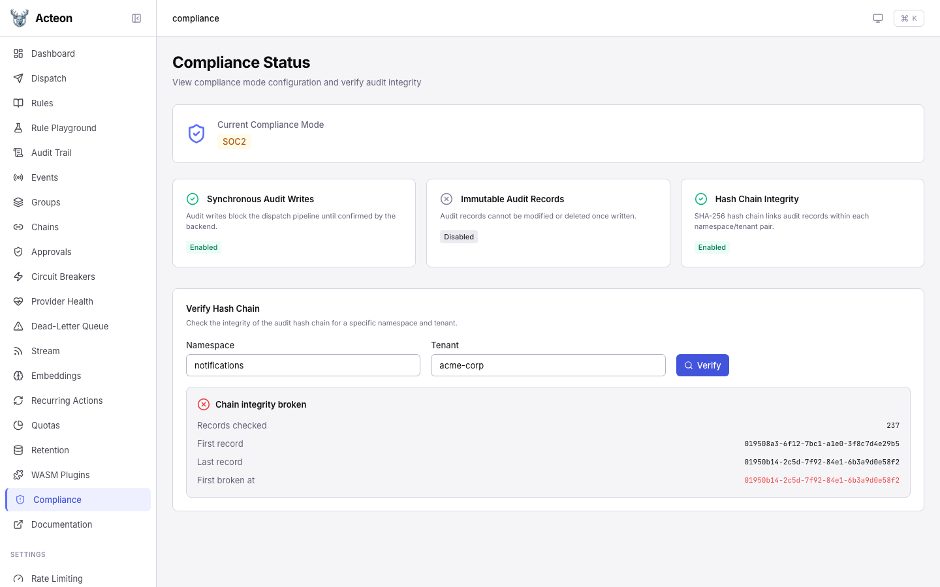The width and height of the screenshot is (940, 587).
Task: Click inside the Namespace input field
Action: click(x=303, y=365)
